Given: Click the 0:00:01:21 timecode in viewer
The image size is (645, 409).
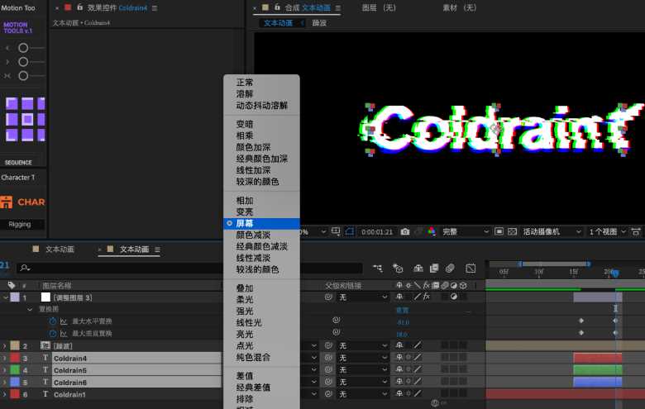Looking at the screenshot, I should coord(377,232).
